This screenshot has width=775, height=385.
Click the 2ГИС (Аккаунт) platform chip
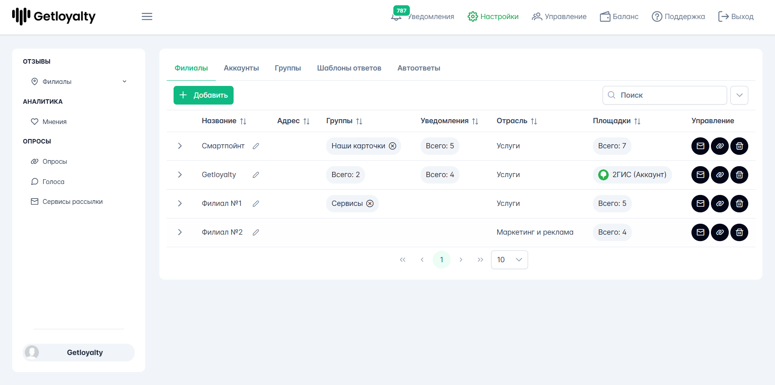pos(632,175)
